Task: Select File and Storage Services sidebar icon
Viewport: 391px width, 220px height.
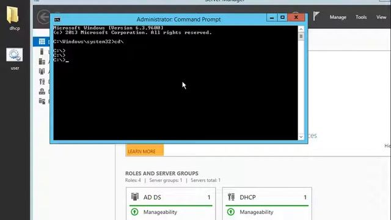Action: [x=42, y=101]
